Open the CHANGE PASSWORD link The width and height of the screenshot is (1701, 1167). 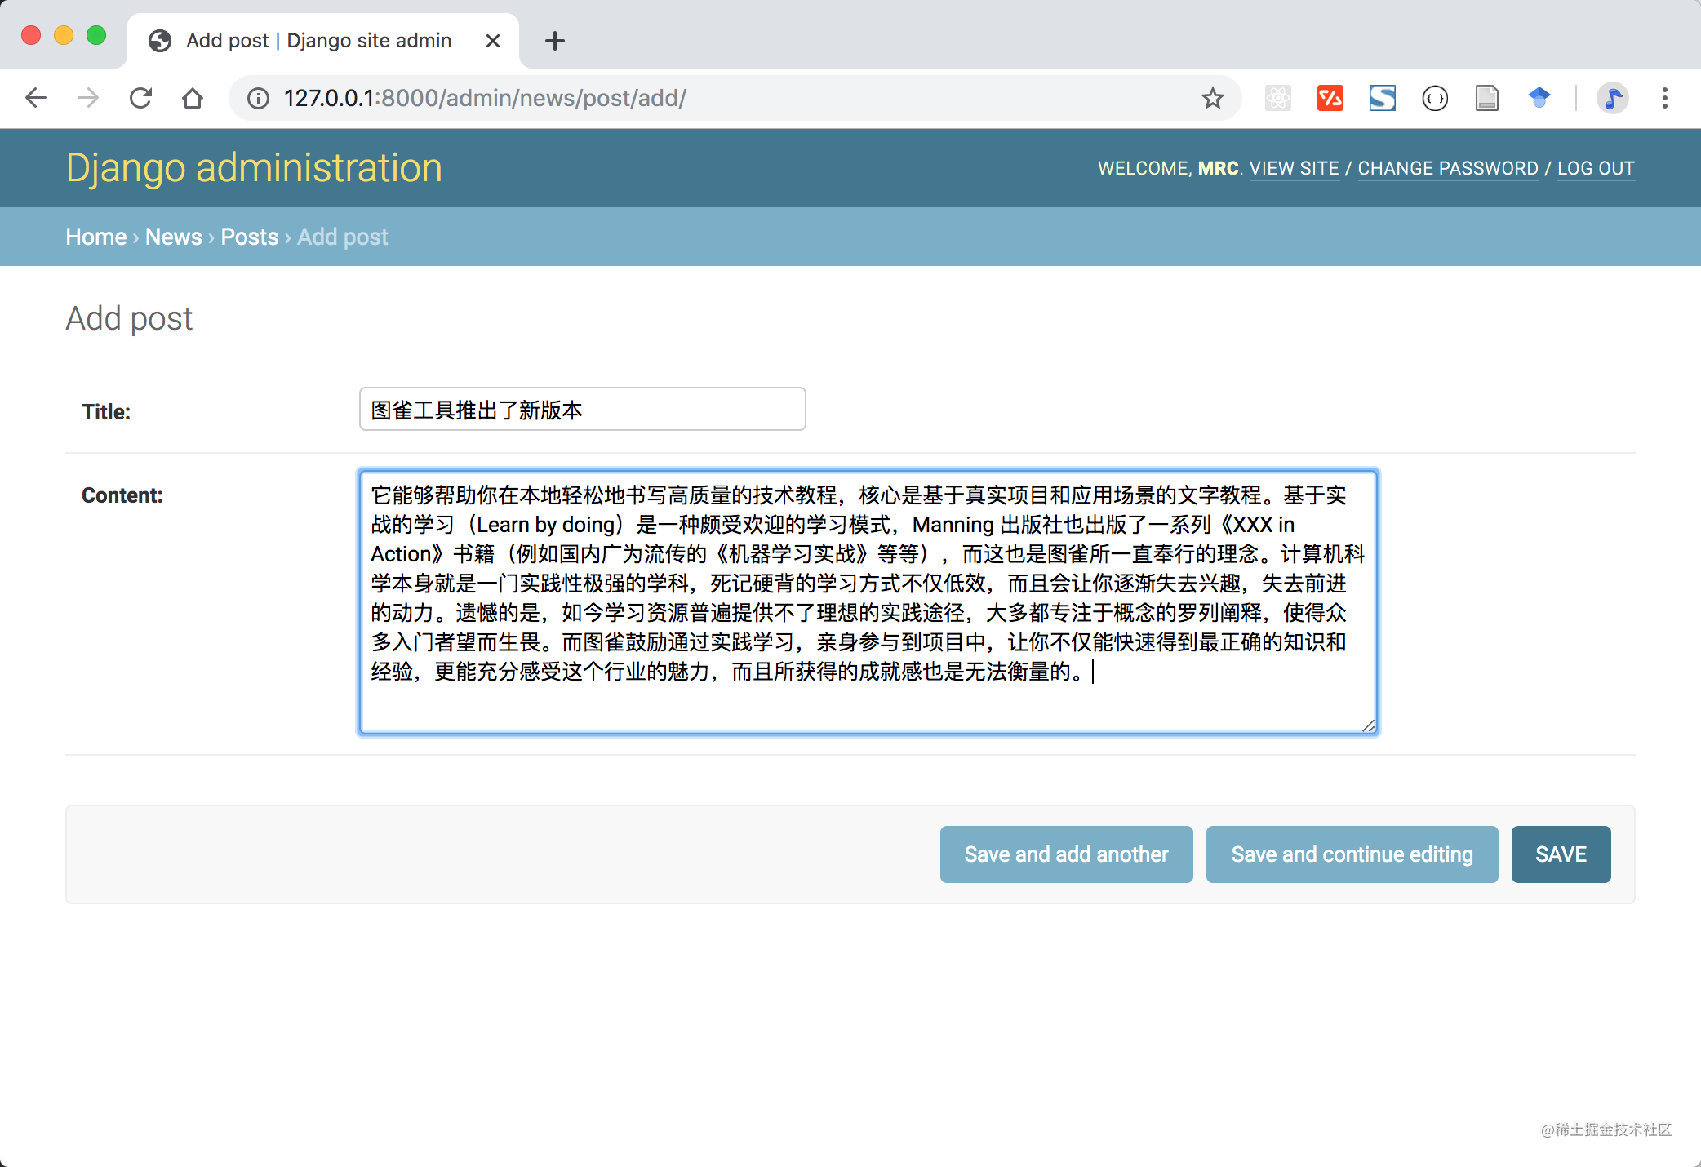[x=1448, y=169]
